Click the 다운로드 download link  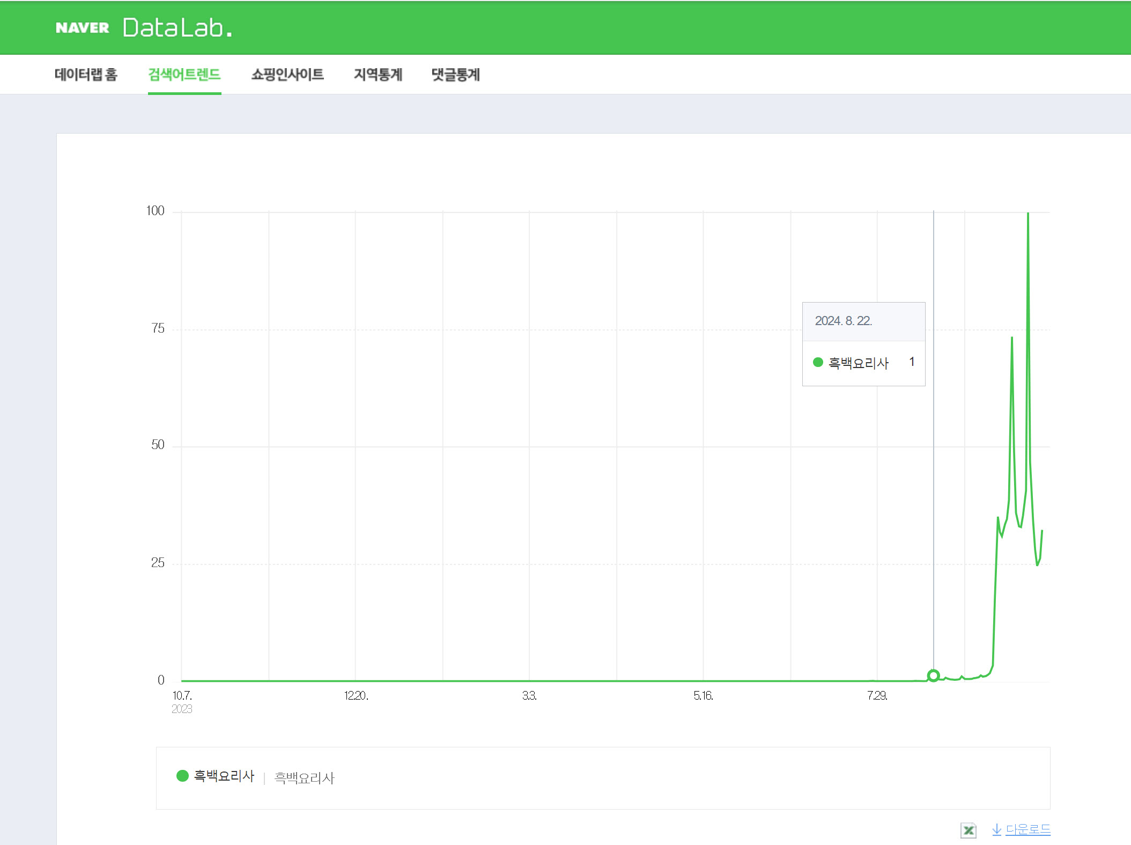click(x=1027, y=829)
